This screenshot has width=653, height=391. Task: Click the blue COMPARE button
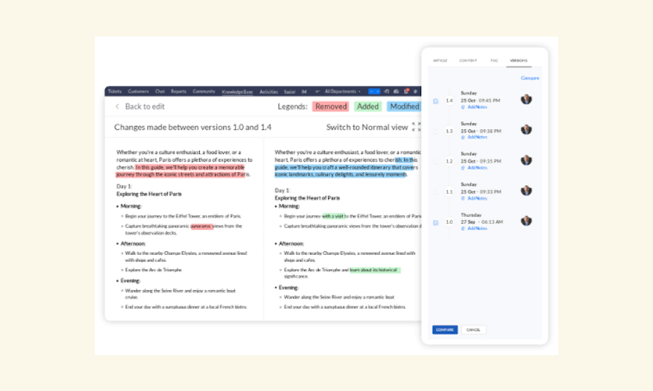pyautogui.click(x=445, y=330)
